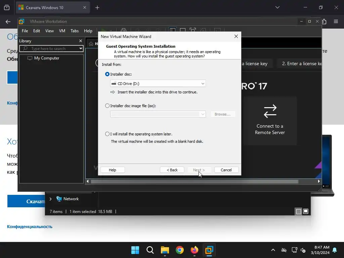Open the Tabs menu
Image resolution: width=344 pixels, height=258 pixels.
click(75, 31)
